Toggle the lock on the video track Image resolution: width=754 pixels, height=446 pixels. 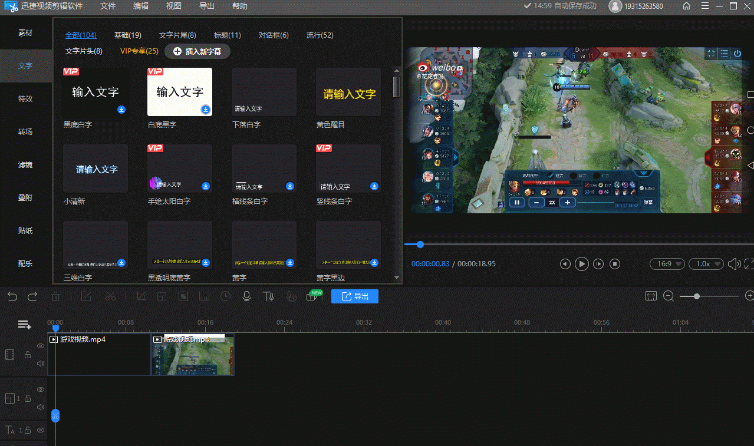(27, 355)
